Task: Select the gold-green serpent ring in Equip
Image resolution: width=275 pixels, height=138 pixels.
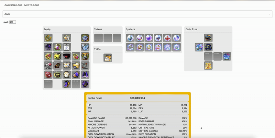Action: point(48,38)
